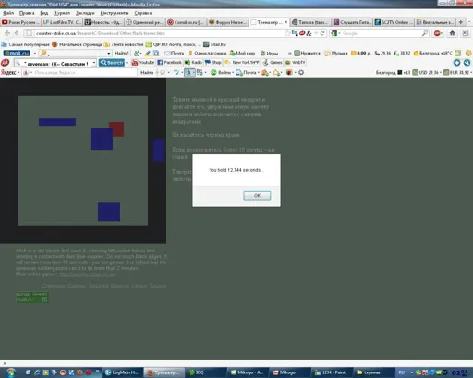This screenshot has width=473, height=378.
Task: Open Одноклассники from the Mail.ru toolbar
Action: (x=208, y=54)
